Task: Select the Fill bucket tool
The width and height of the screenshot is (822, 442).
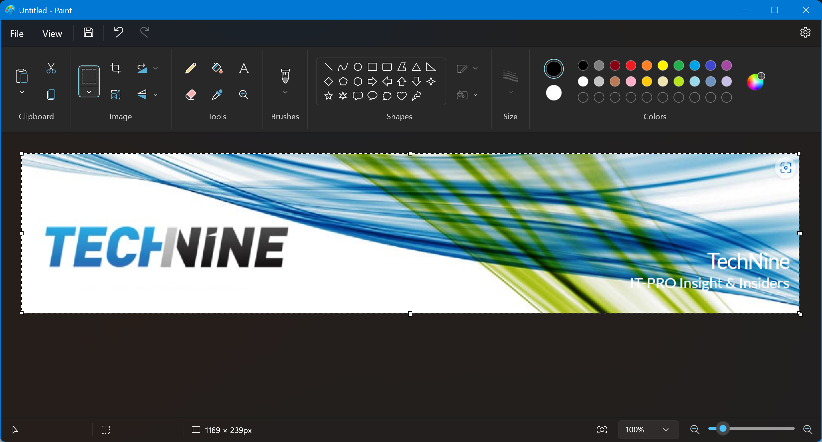Action: [217, 68]
